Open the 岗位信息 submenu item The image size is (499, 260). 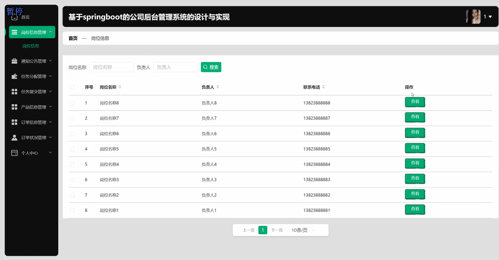click(x=31, y=46)
